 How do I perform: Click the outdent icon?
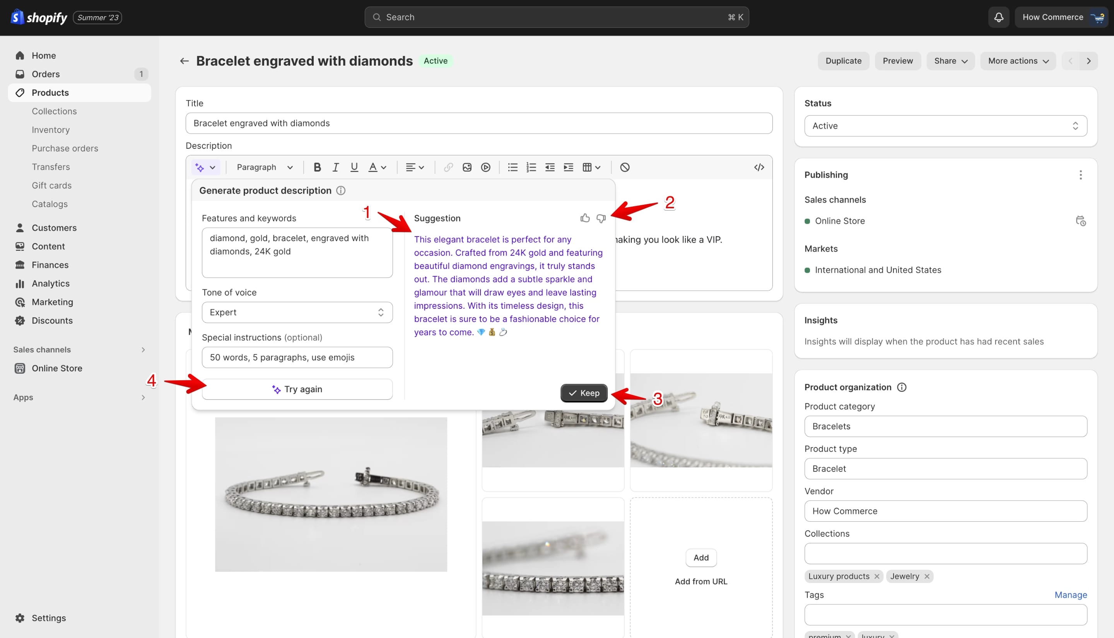pyautogui.click(x=550, y=167)
